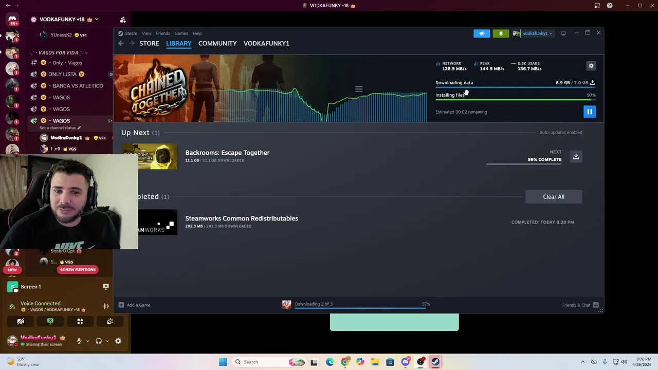Open headphone output options arrow
This screenshot has width=658, height=370.
pos(107,341)
